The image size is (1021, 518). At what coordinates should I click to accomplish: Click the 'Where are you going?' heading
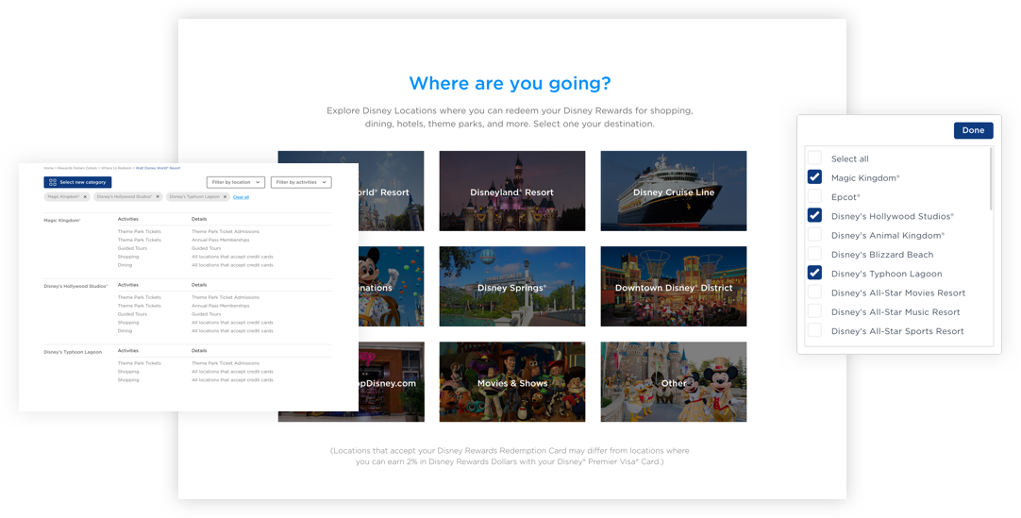point(510,83)
